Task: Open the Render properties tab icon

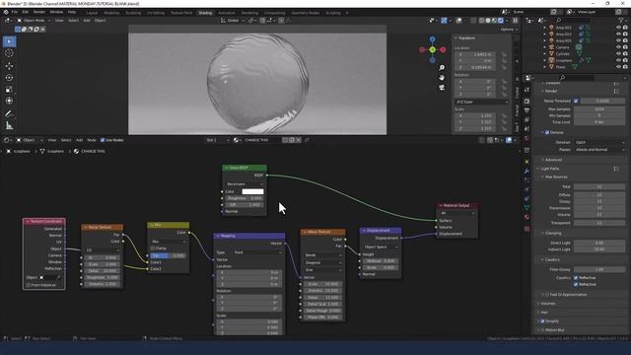Action: (x=526, y=102)
